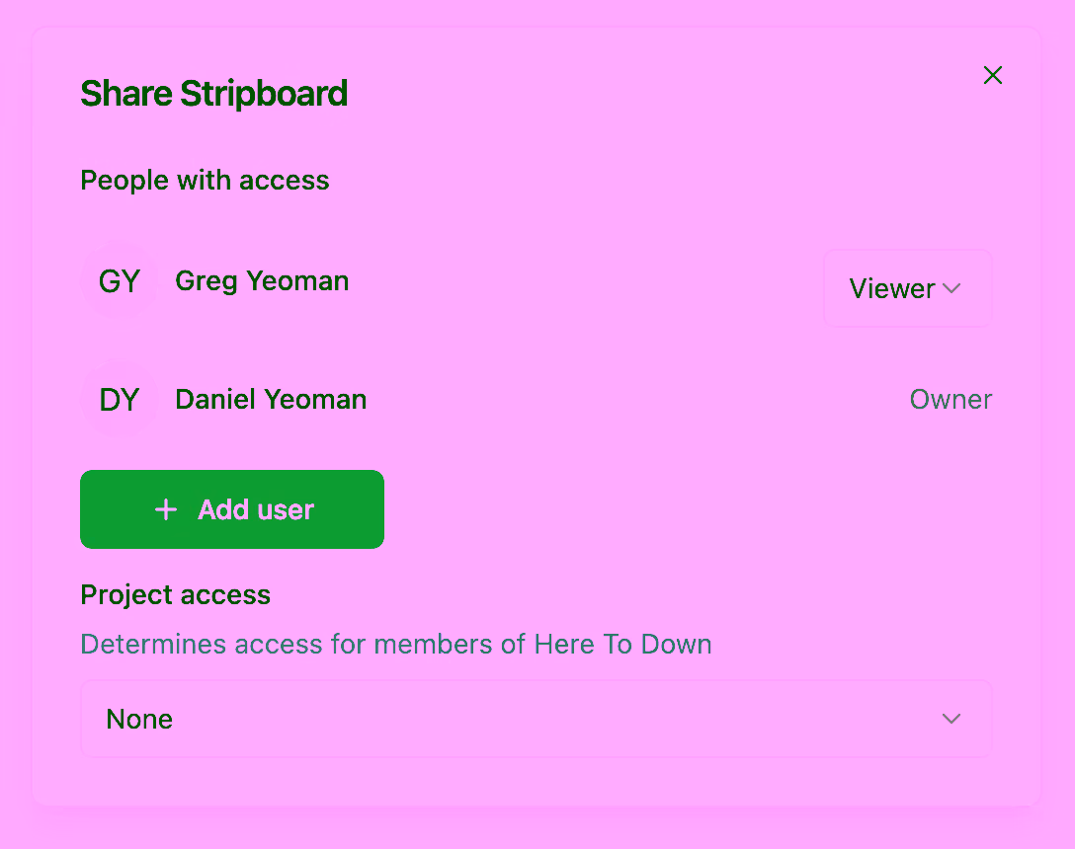The image size is (1075, 849).
Task: Click the Add user label text
Action: (x=256, y=509)
